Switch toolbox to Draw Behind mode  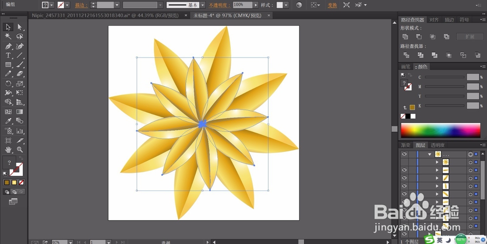pos(14,192)
